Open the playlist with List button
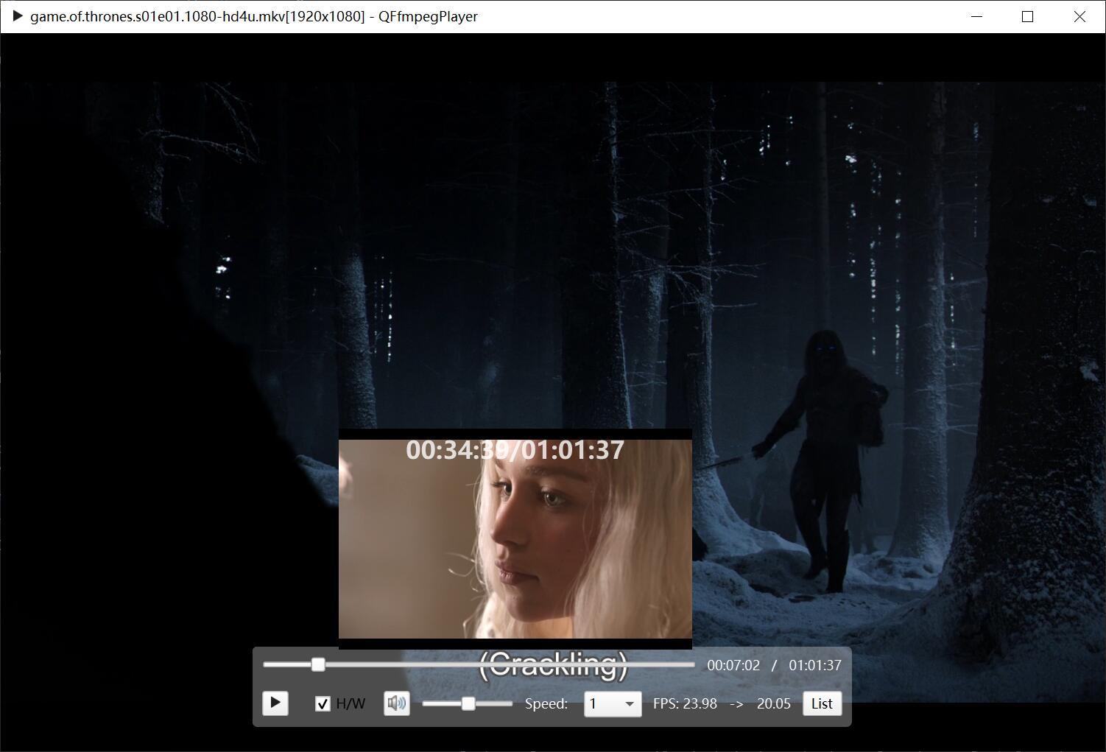 point(822,703)
